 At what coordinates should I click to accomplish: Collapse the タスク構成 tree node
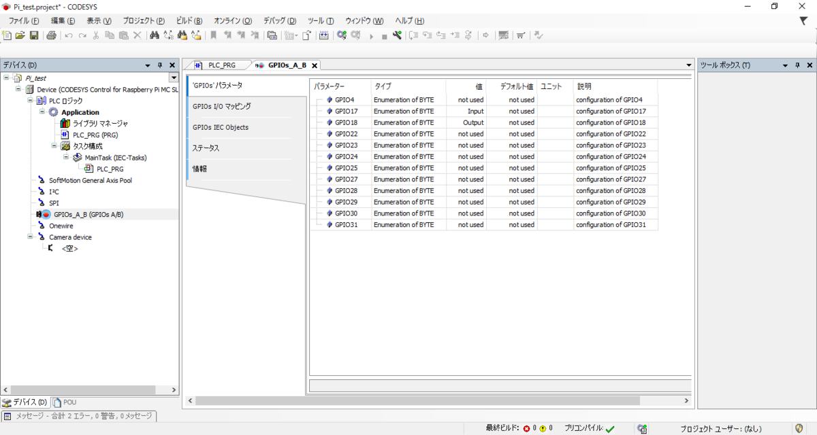click(53, 145)
